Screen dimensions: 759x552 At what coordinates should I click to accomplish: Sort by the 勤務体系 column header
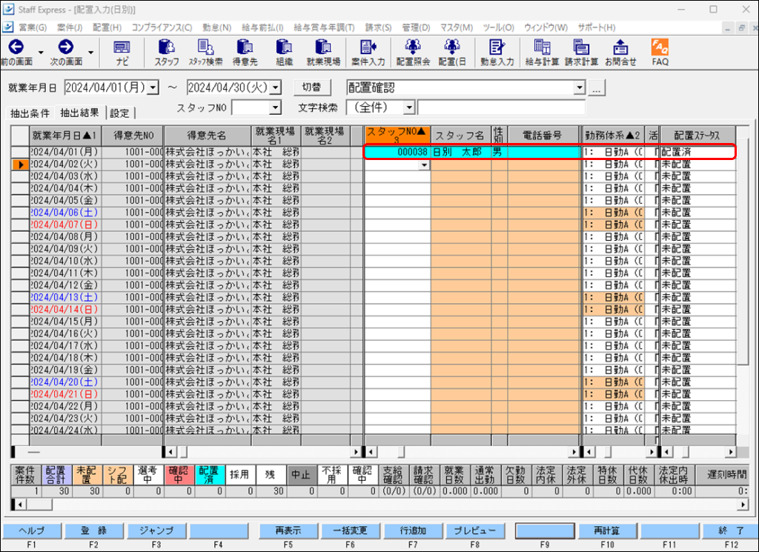click(x=613, y=136)
